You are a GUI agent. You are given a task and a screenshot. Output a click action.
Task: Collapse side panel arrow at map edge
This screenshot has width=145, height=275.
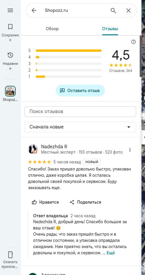[x=144, y=137]
